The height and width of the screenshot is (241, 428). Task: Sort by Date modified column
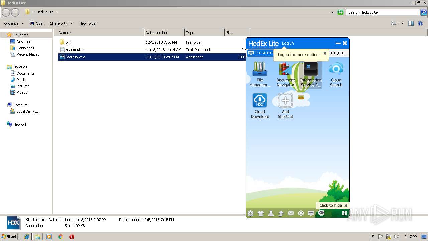[x=164, y=33]
